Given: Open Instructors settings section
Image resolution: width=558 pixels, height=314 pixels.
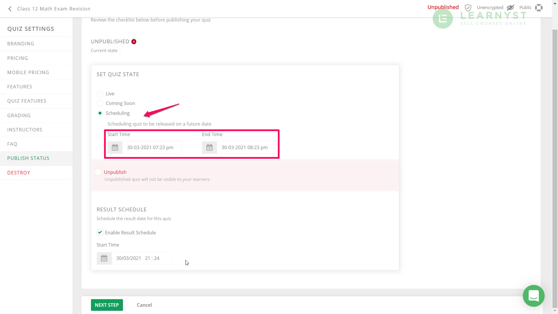Looking at the screenshot, I should pos(36,130).
